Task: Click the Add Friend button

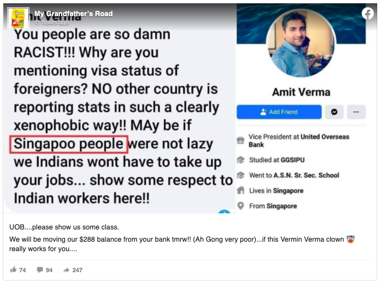Action: click(x=279, y=112)
